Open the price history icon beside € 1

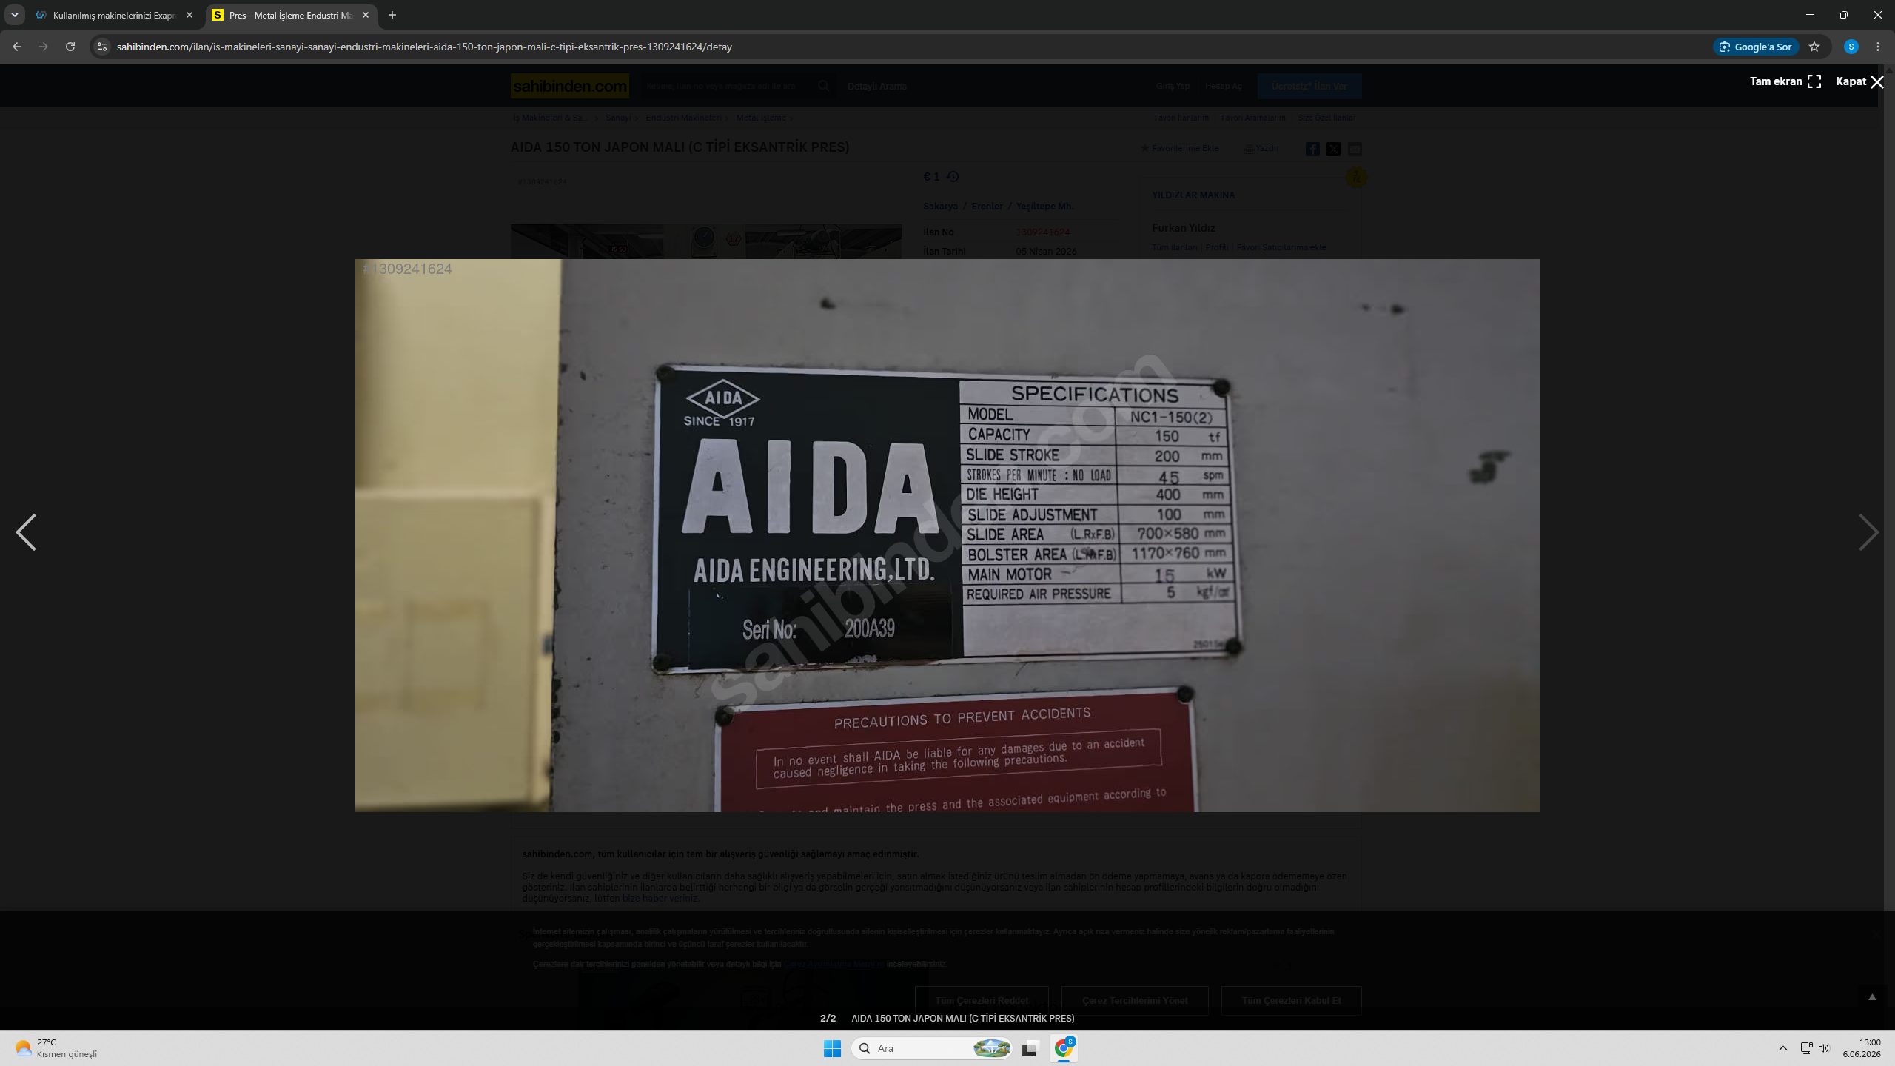tap(953, 176)
